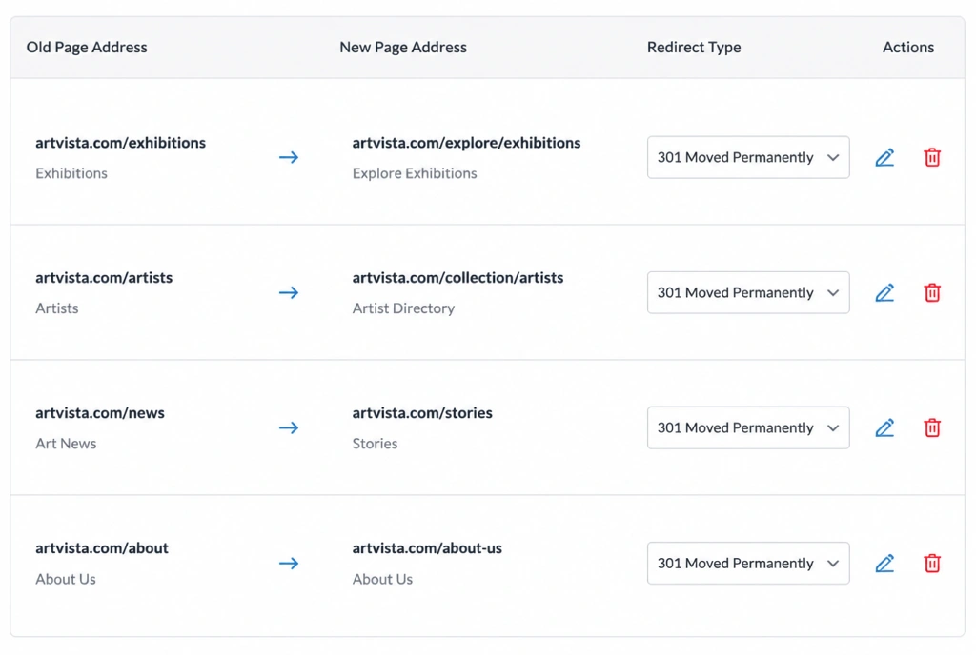This screenshot has width=976, height=655.
Task: Click the arrow icon in artists row
Action: [289, 292]
